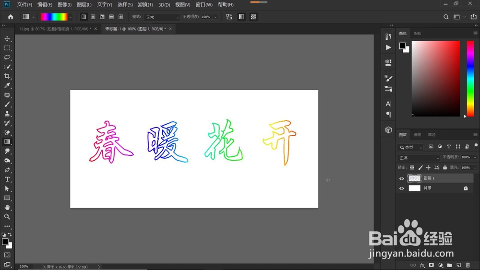
Task: Select the Path Selection tool
Action: [7, 188]
